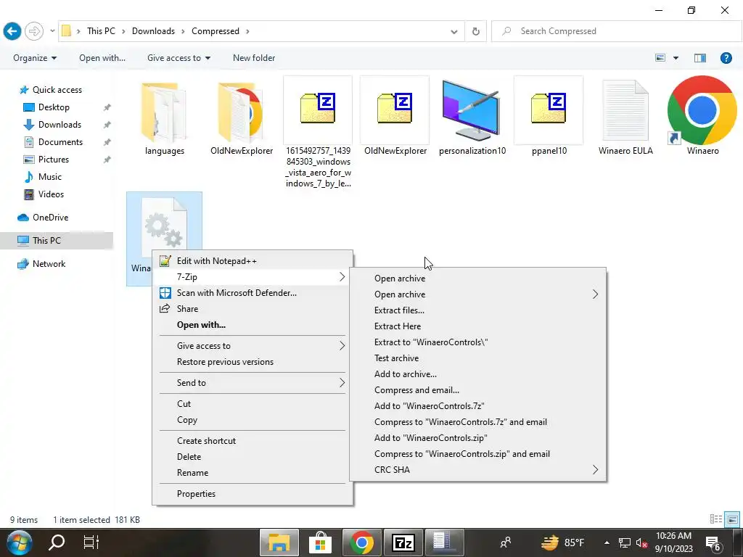The image size is (743, 557).
Task: Select the ppanel10 archive file
Action: pos(549,117)
